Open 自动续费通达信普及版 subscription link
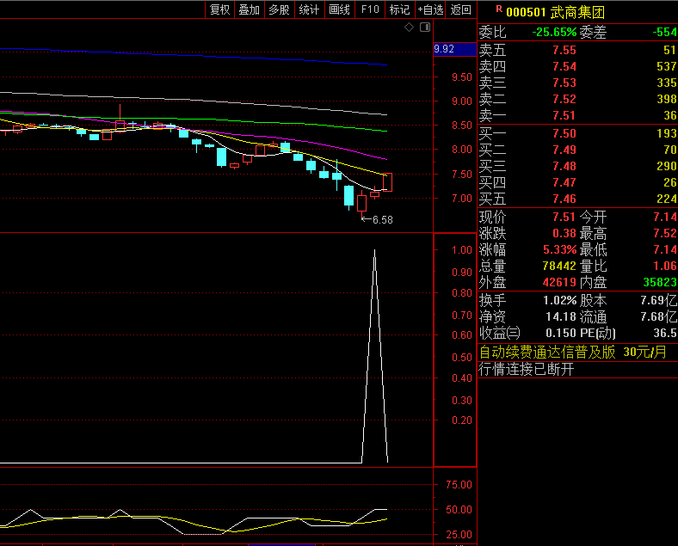 click(547, 352)
